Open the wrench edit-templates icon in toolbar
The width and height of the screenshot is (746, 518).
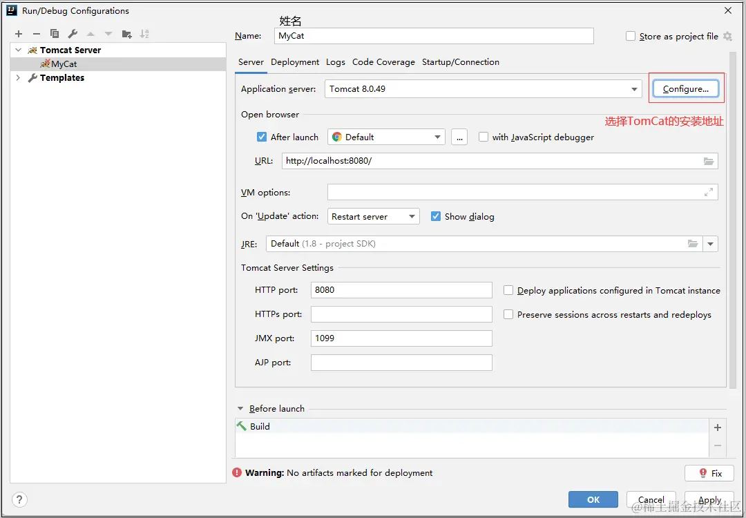73,34
